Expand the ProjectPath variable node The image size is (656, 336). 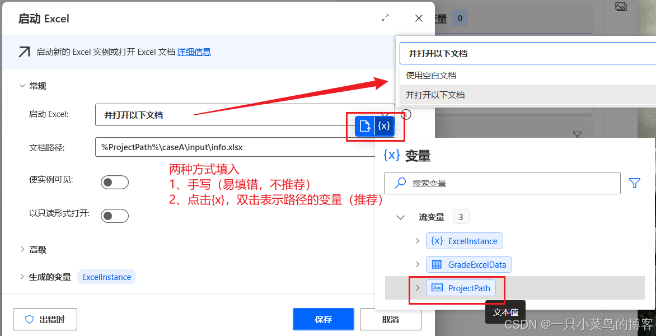pyautogui.click(x=417, y=288)
